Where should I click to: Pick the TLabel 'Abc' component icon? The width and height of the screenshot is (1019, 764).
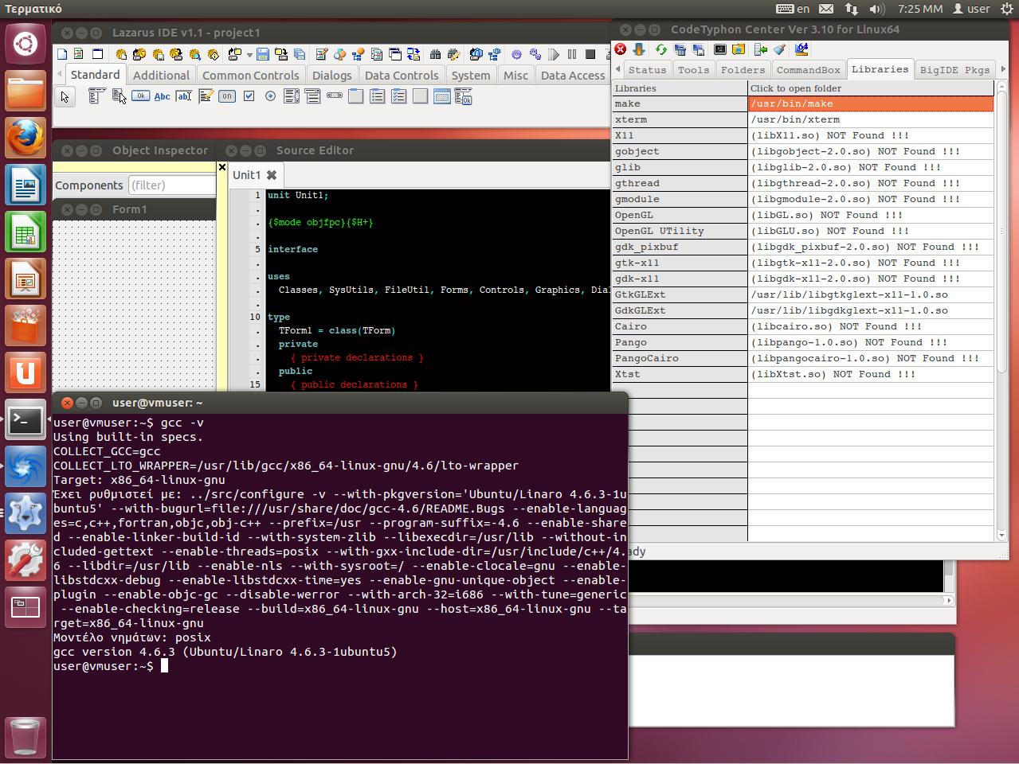click(x=162, y=96)
